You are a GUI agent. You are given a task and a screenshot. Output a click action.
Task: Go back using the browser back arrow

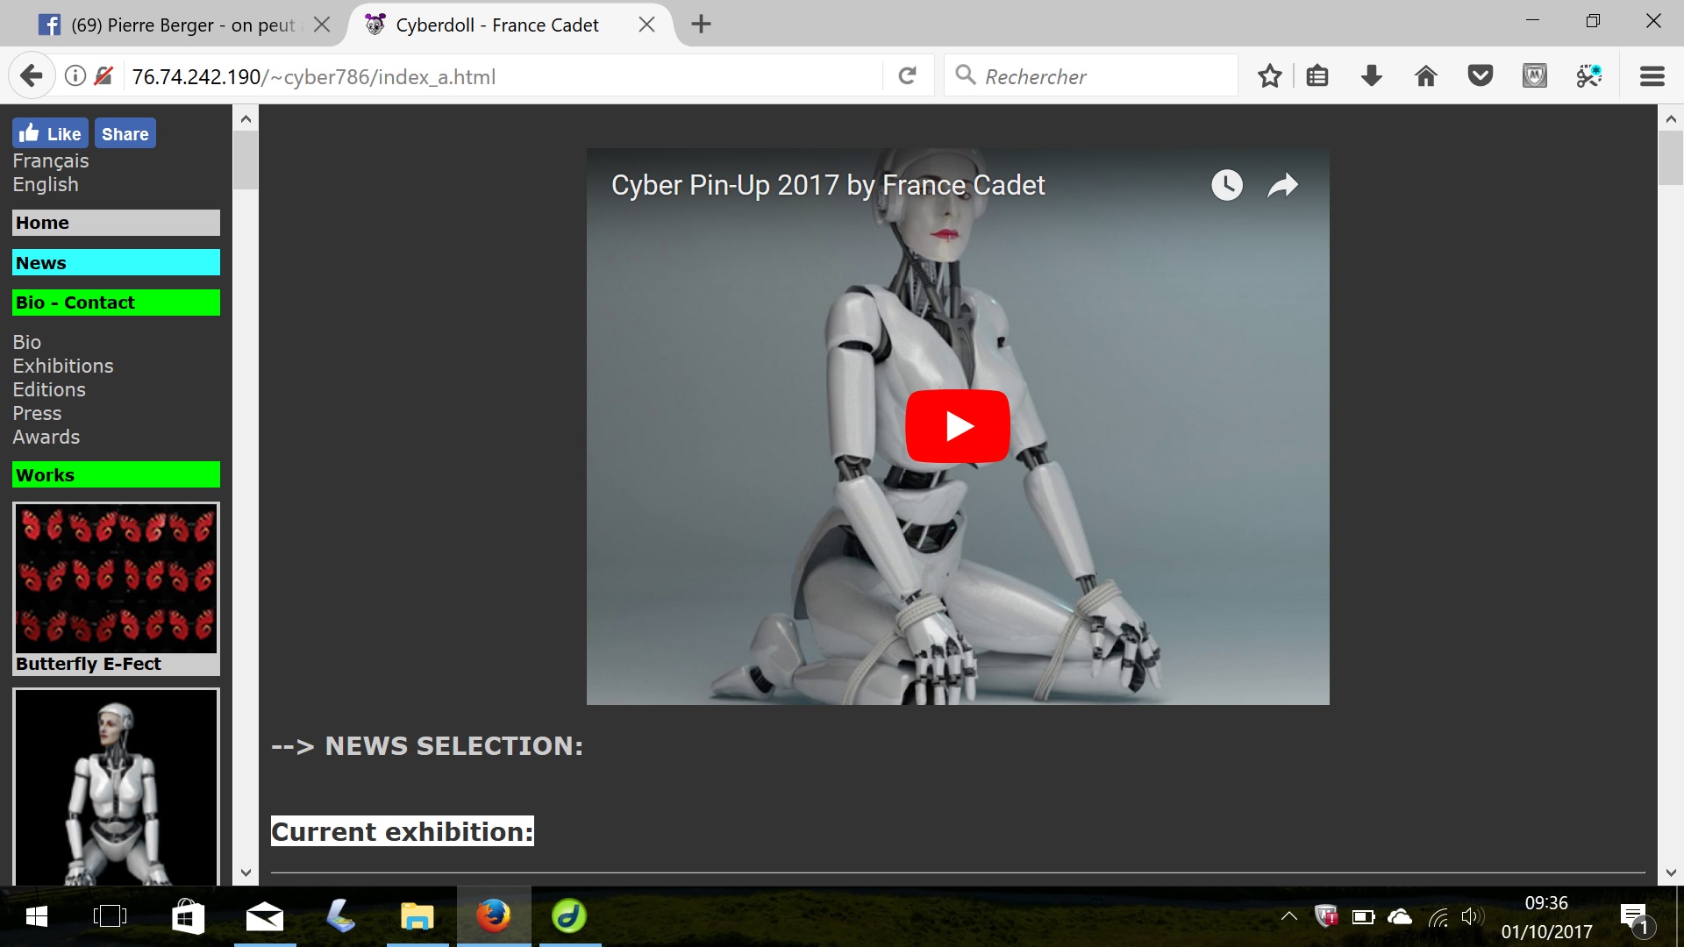pos(32,76)
